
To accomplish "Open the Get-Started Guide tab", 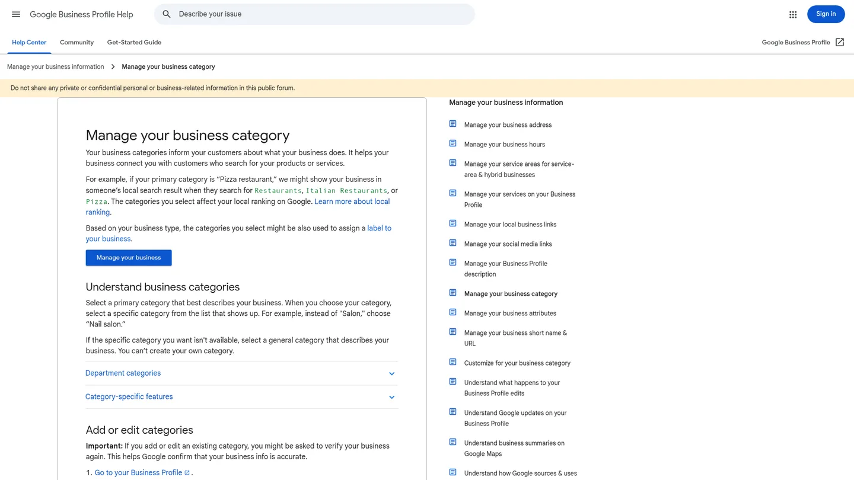I will [x=134, y=43].
